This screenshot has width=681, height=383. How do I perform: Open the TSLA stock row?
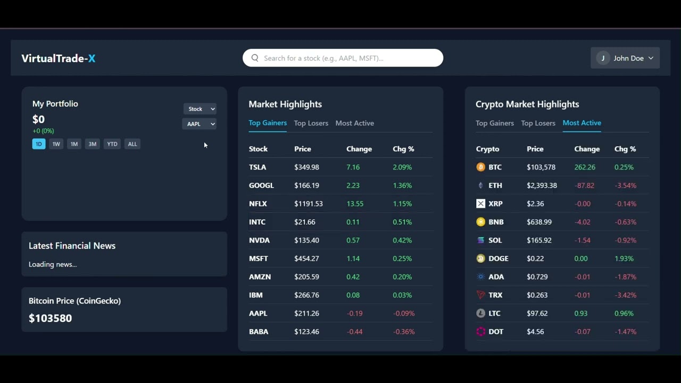coord(340,167)
